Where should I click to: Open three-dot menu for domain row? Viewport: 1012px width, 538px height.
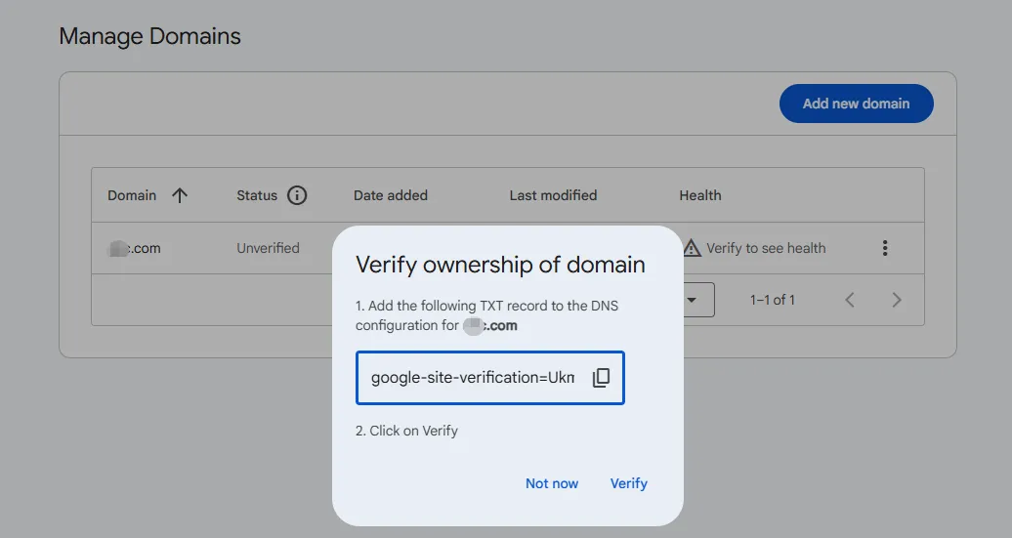point(885,248)
